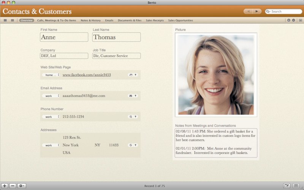
Task: Click the contact picture of Anne
Action: click(x=215, y=75)
